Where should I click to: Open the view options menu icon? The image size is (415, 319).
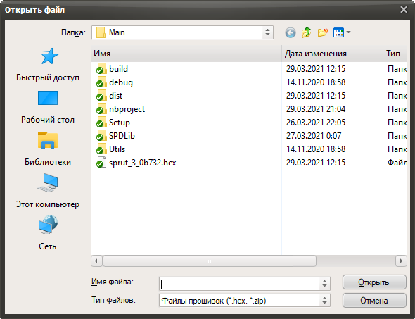coord(342,32)
